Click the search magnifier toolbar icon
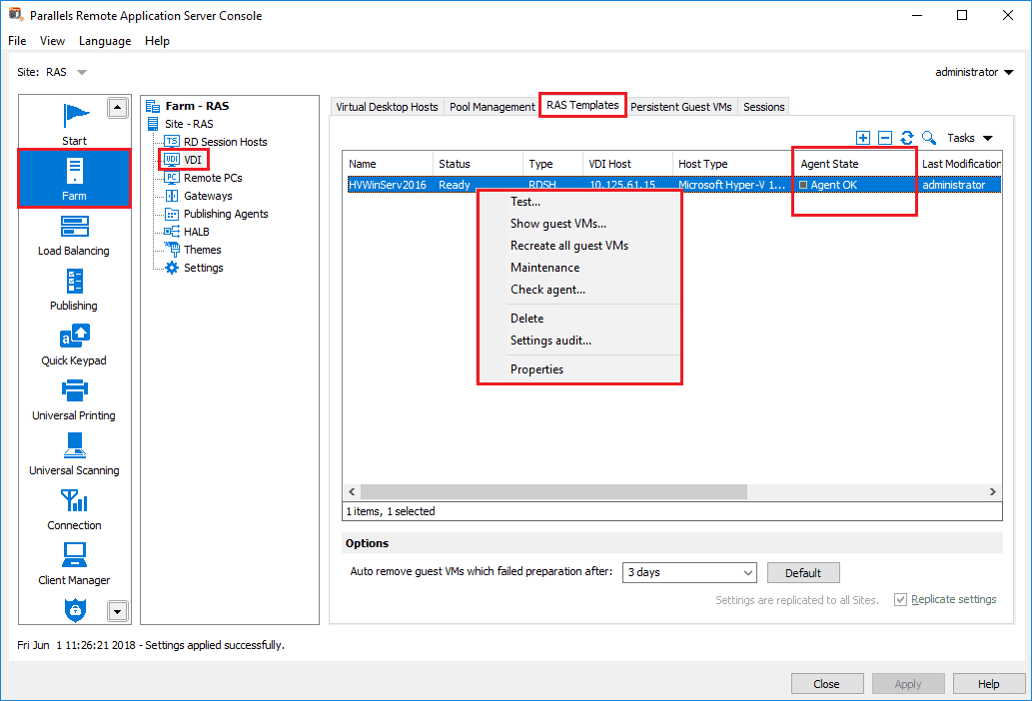 tap(929, 138)
